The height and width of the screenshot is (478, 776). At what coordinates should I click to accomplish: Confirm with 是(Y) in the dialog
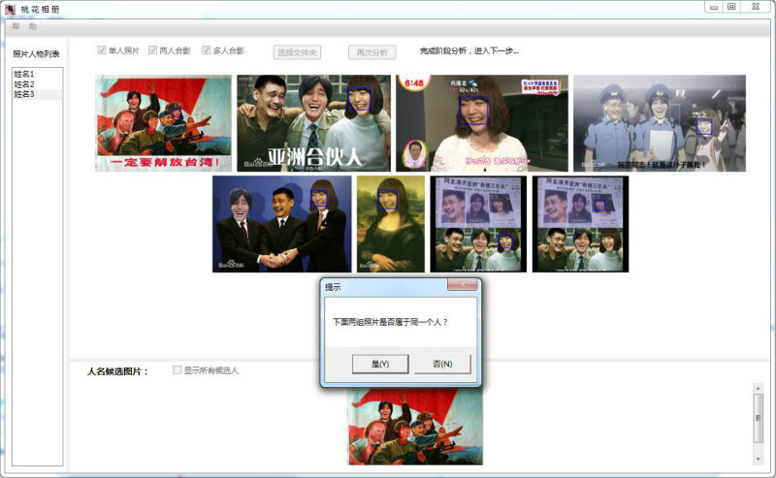pos(380,364)
